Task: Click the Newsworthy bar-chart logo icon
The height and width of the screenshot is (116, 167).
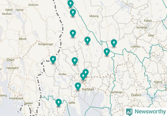Action: click(129, 112)
